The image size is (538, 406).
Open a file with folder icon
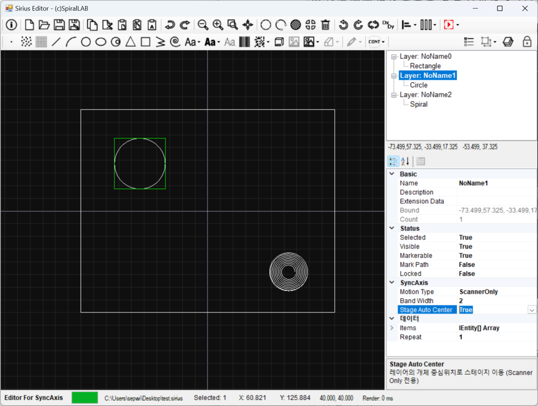44,25
